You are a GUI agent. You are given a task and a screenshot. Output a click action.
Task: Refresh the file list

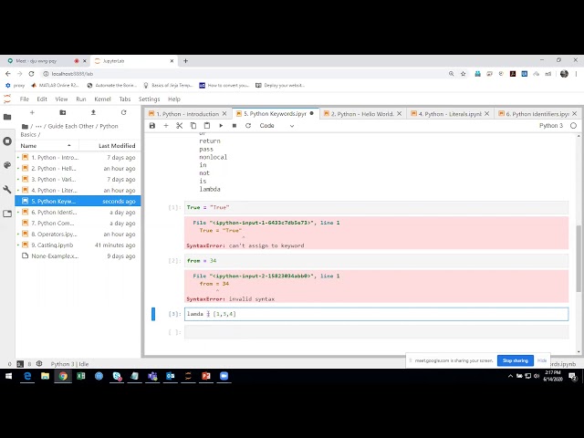[x=124, y=112]
